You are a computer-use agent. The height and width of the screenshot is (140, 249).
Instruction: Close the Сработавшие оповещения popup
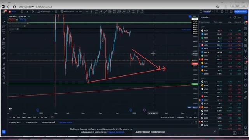pos(215,131)
